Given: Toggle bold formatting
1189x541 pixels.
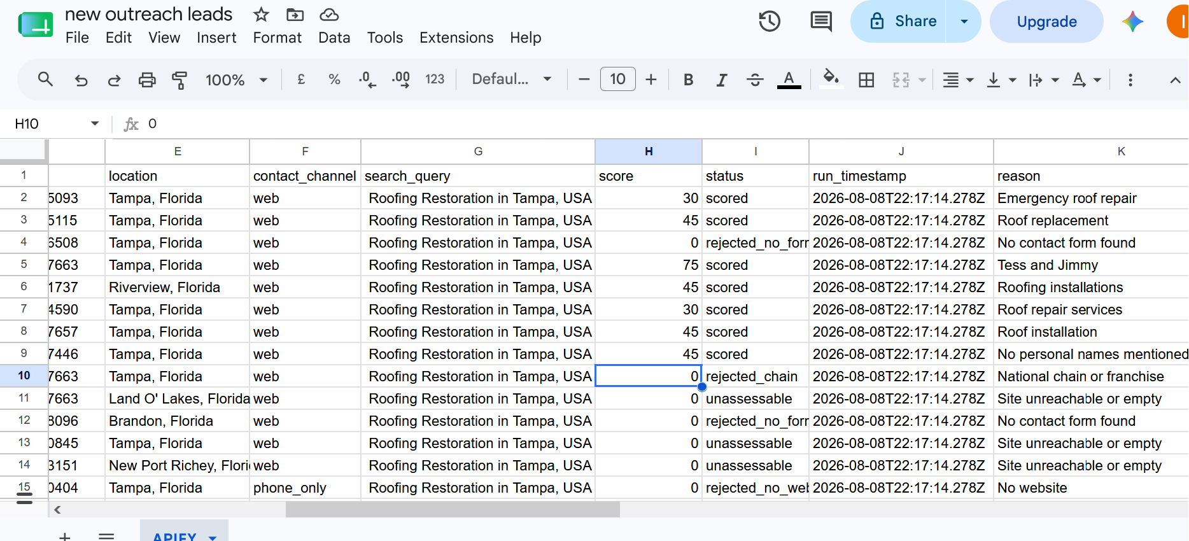Looking at the screenshot, I should pos(688,80).
